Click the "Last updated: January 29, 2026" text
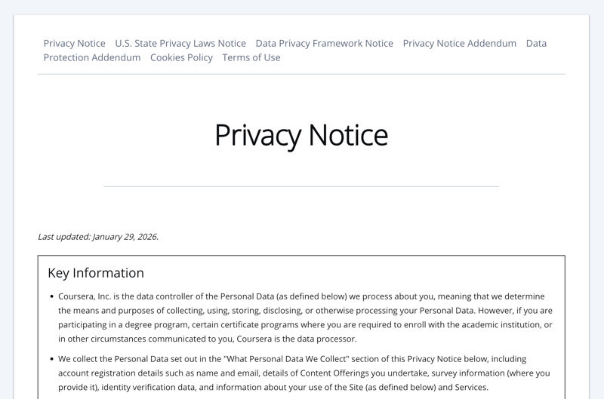The width and height of the screenshot is (604, 399). 98,237
